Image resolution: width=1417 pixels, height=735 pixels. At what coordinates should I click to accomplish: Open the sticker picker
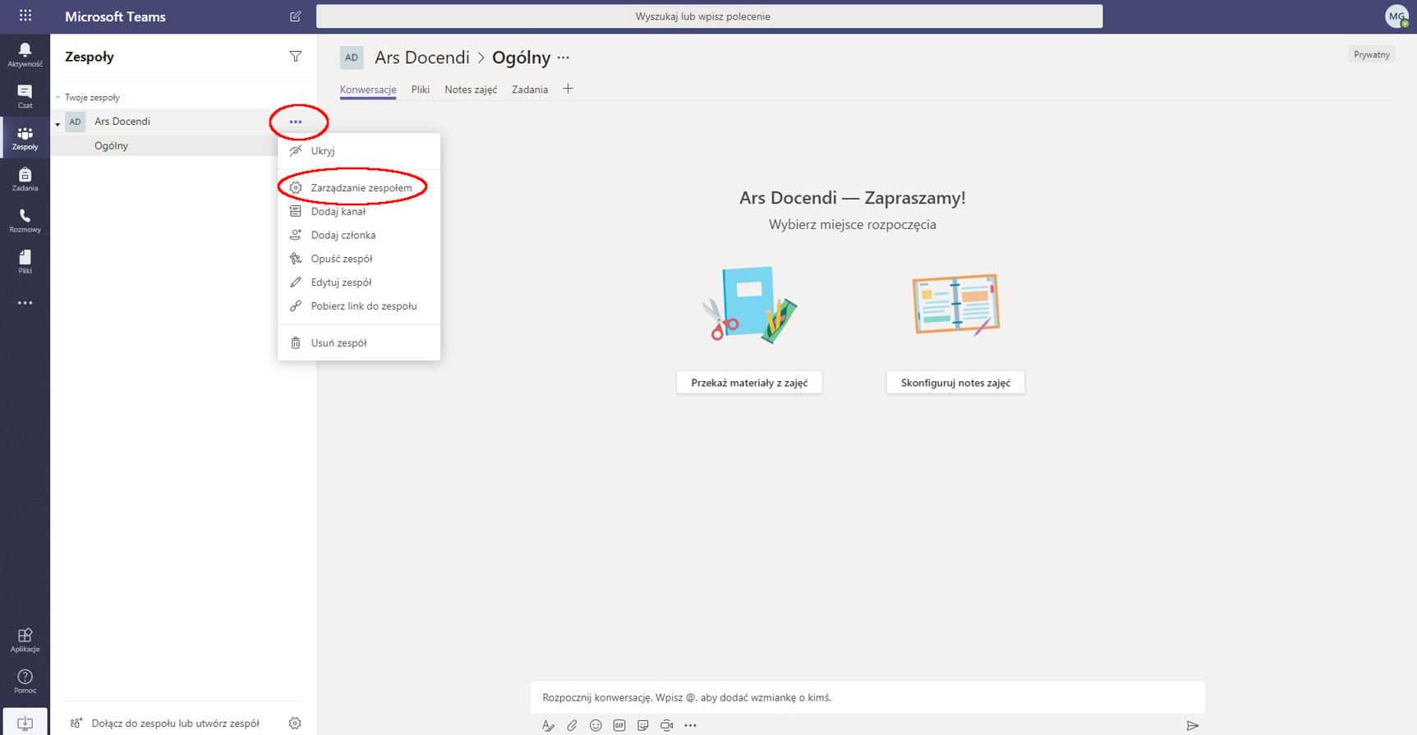click(x=643, y=725)
